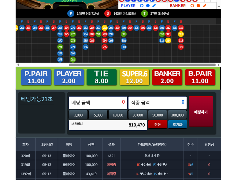The width and height of the screenshot is (249, 180).
Task: Click the filled orange circle beside BANKER legend
Action: coord(198,6)
